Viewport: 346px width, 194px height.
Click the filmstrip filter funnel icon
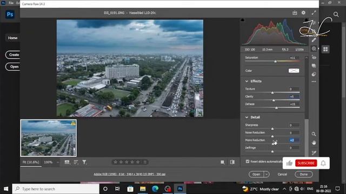[x=84, y=162]
